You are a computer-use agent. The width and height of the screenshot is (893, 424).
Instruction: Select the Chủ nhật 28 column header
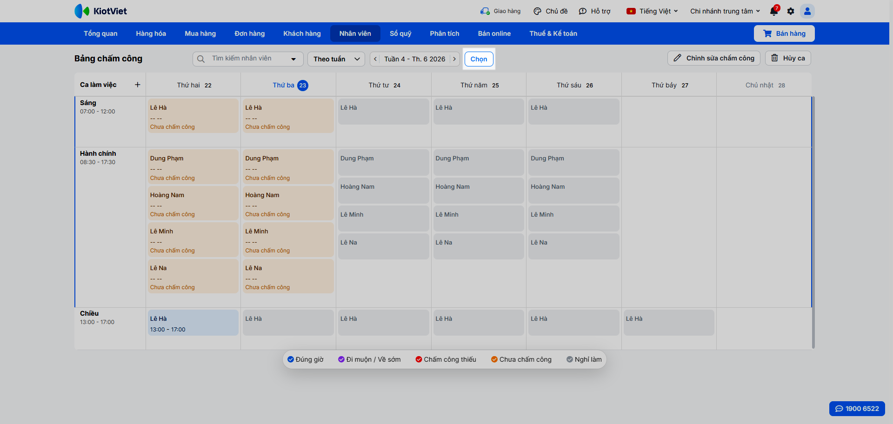pos(765,85)
